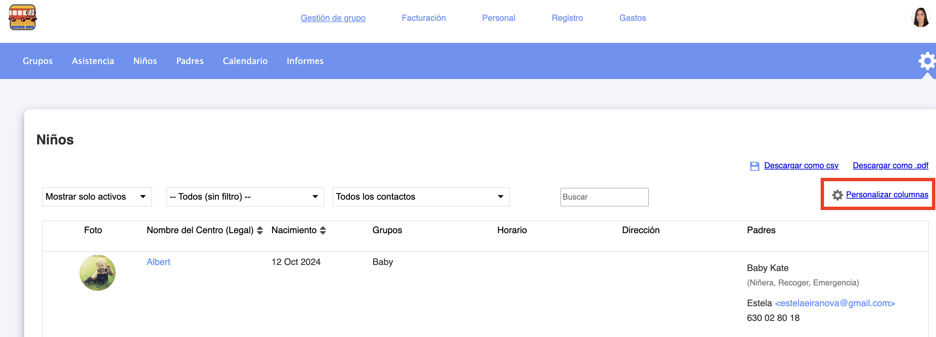Click the Baby Kate contact name
This screenshot has height=337, width=936.
coord(767,268)
